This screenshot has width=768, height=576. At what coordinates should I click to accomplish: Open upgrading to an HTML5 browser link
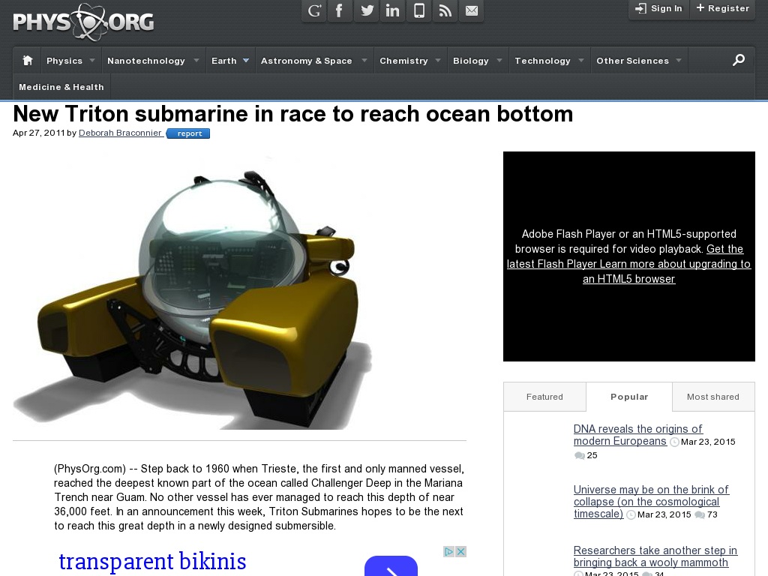point(676,271)
